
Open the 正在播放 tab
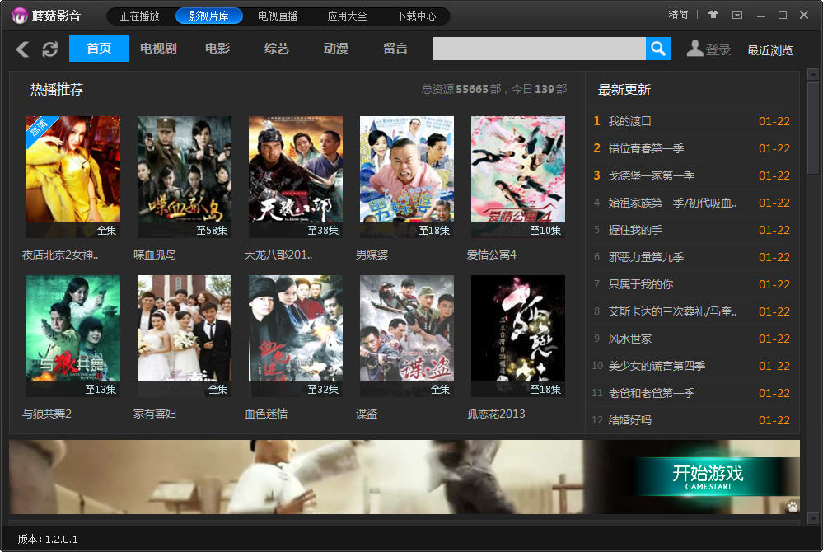139,16
